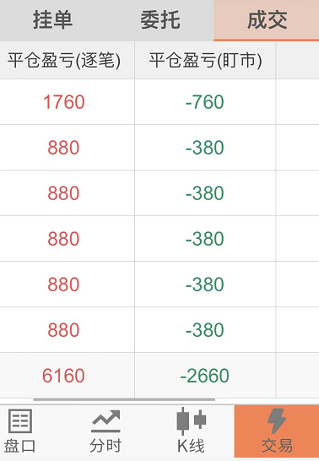The width and height of the screenshot is (319, 461).
Task: Click the 平仓盈亏(逐笔) column header
Action: [64, 60]
